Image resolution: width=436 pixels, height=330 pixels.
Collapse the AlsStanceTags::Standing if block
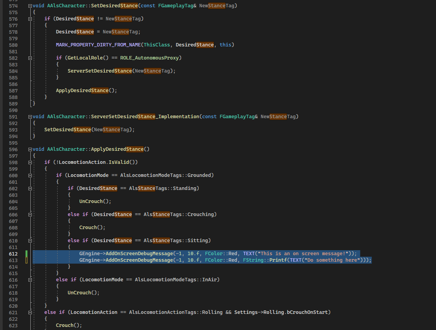click(30, 188)
